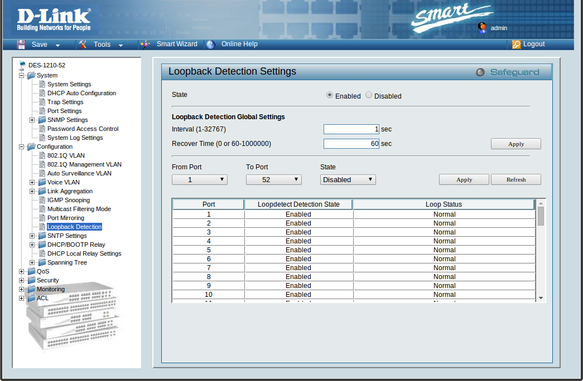This screenshot has height=381, width=583.
Task: Click the Logout key icon
Action: 516,45
